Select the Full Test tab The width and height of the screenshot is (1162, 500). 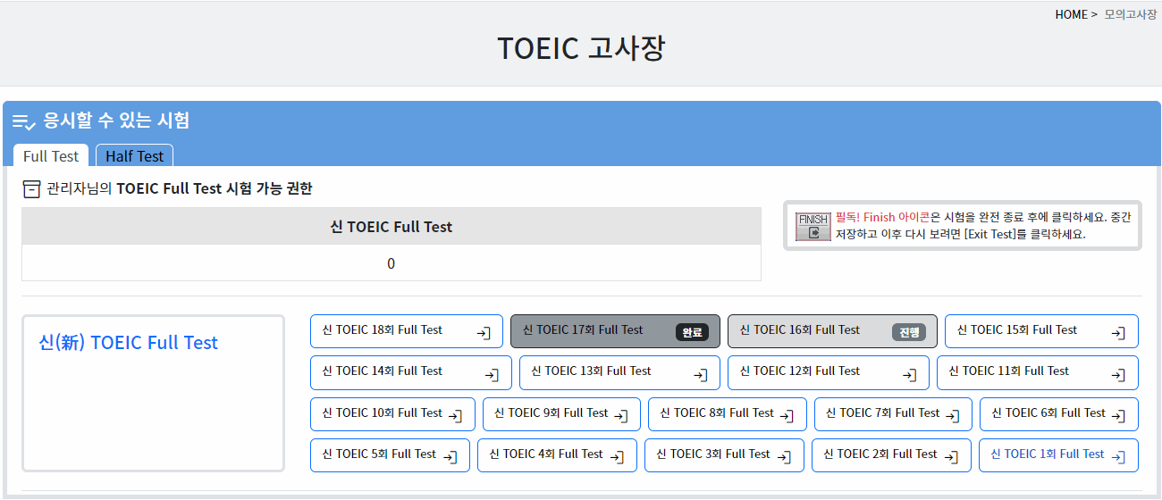point(51,156)
